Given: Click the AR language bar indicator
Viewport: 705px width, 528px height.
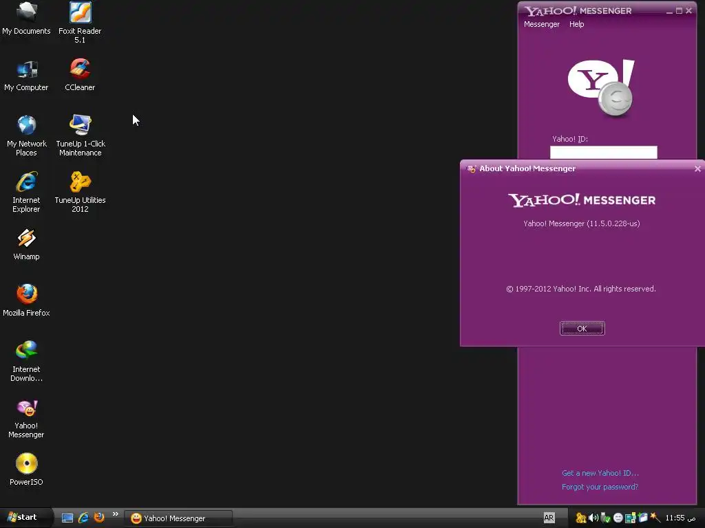Looking at the screenshot, I should [549, 518].
